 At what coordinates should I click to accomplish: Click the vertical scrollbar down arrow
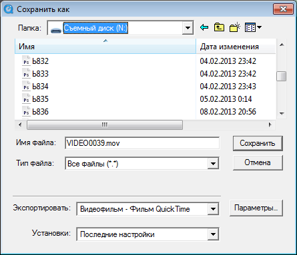[x=282, y=114]
